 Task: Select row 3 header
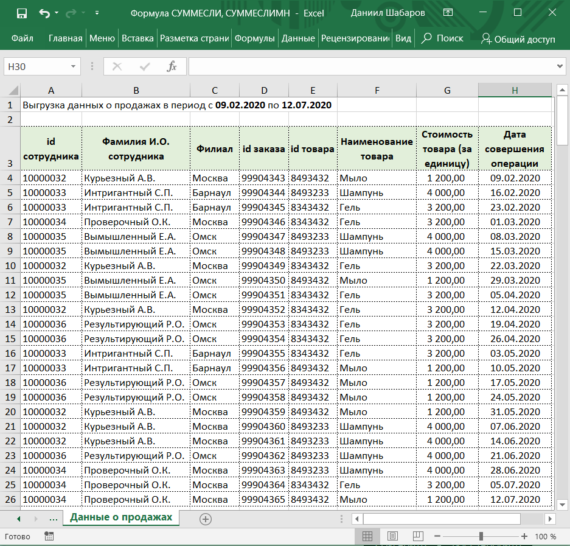click(10, 149)
